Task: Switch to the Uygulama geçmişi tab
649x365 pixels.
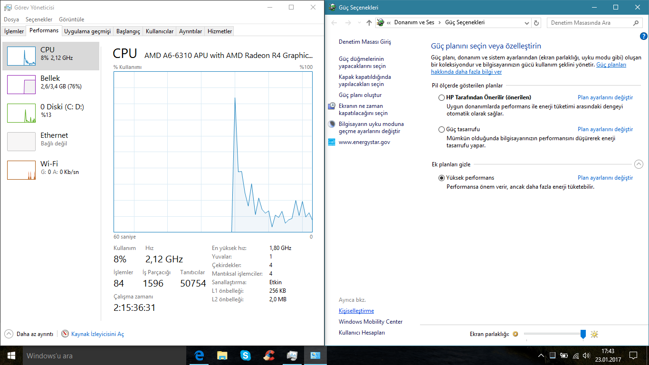Action: [x=87, y=31]
